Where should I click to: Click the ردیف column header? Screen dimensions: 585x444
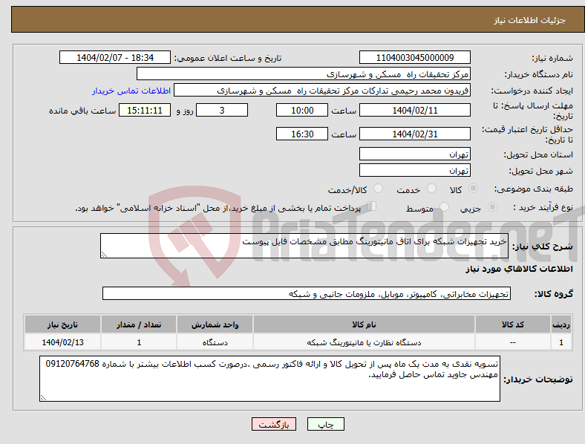561,324
